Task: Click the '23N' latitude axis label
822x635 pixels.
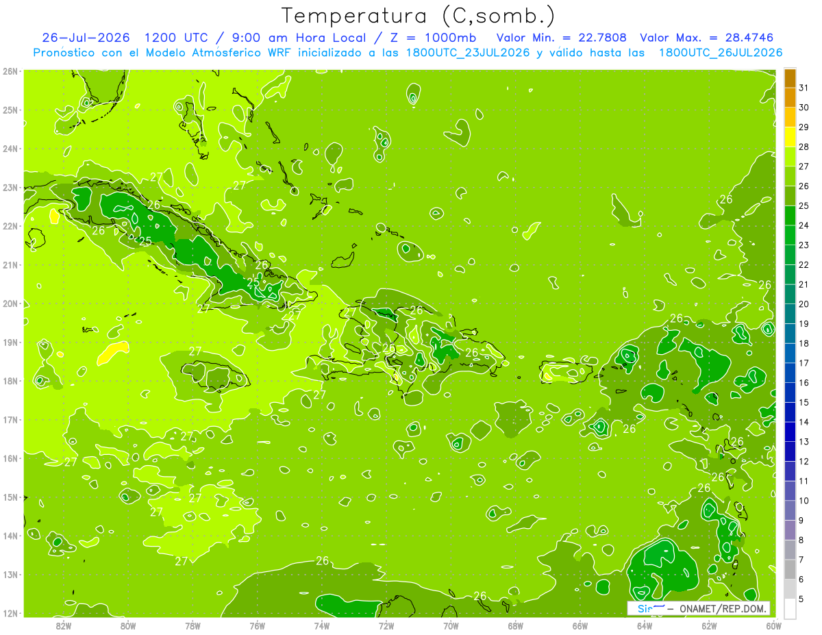Action: tap(10, 187)
